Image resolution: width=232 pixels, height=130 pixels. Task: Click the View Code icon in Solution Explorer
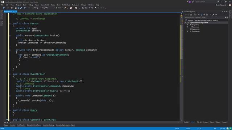click(210, 14)
